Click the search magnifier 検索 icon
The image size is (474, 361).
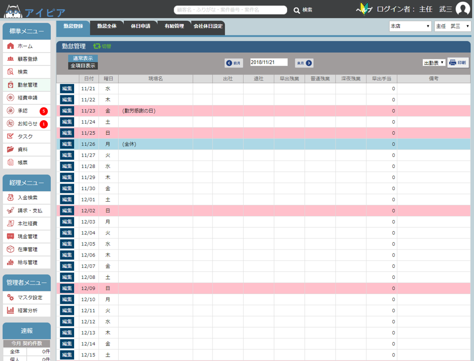[297, 10]
